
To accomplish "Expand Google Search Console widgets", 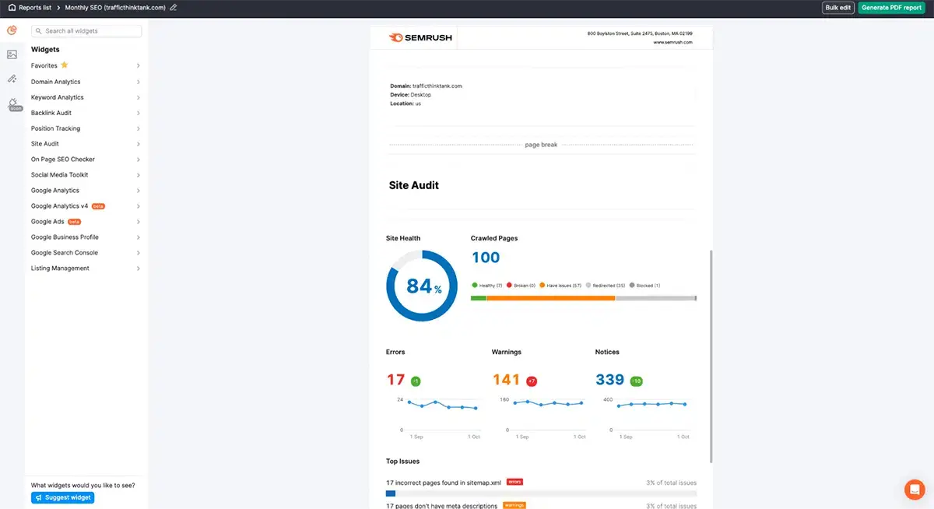I will (x=64, y=252).
